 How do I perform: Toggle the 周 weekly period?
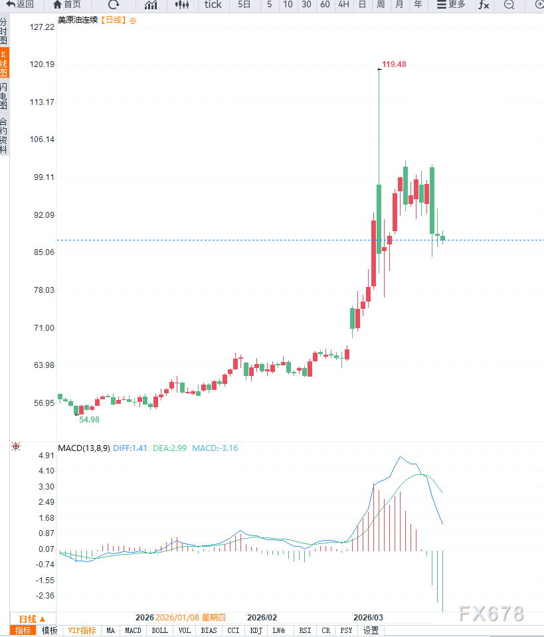point(381,5)
